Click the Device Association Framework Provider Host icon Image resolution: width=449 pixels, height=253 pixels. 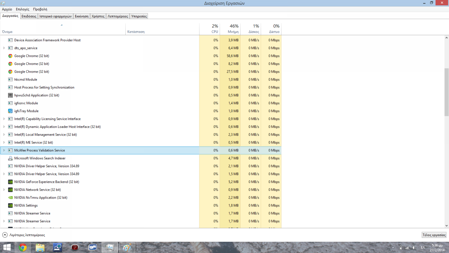10,40
